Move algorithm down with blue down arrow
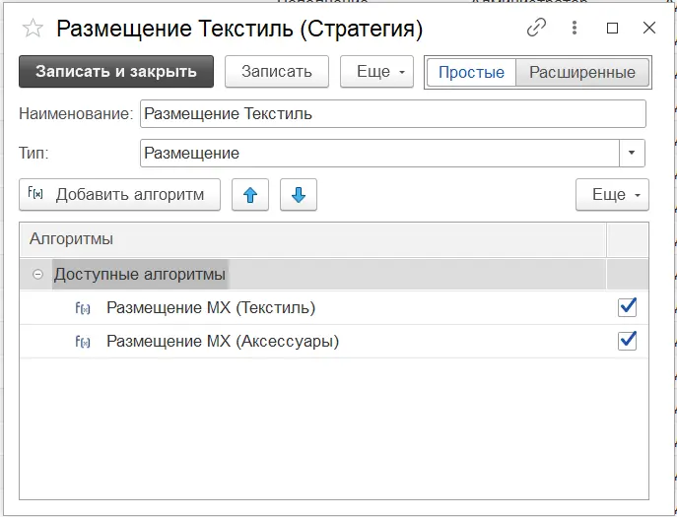 pyautogui.click(x=299, y=195)
